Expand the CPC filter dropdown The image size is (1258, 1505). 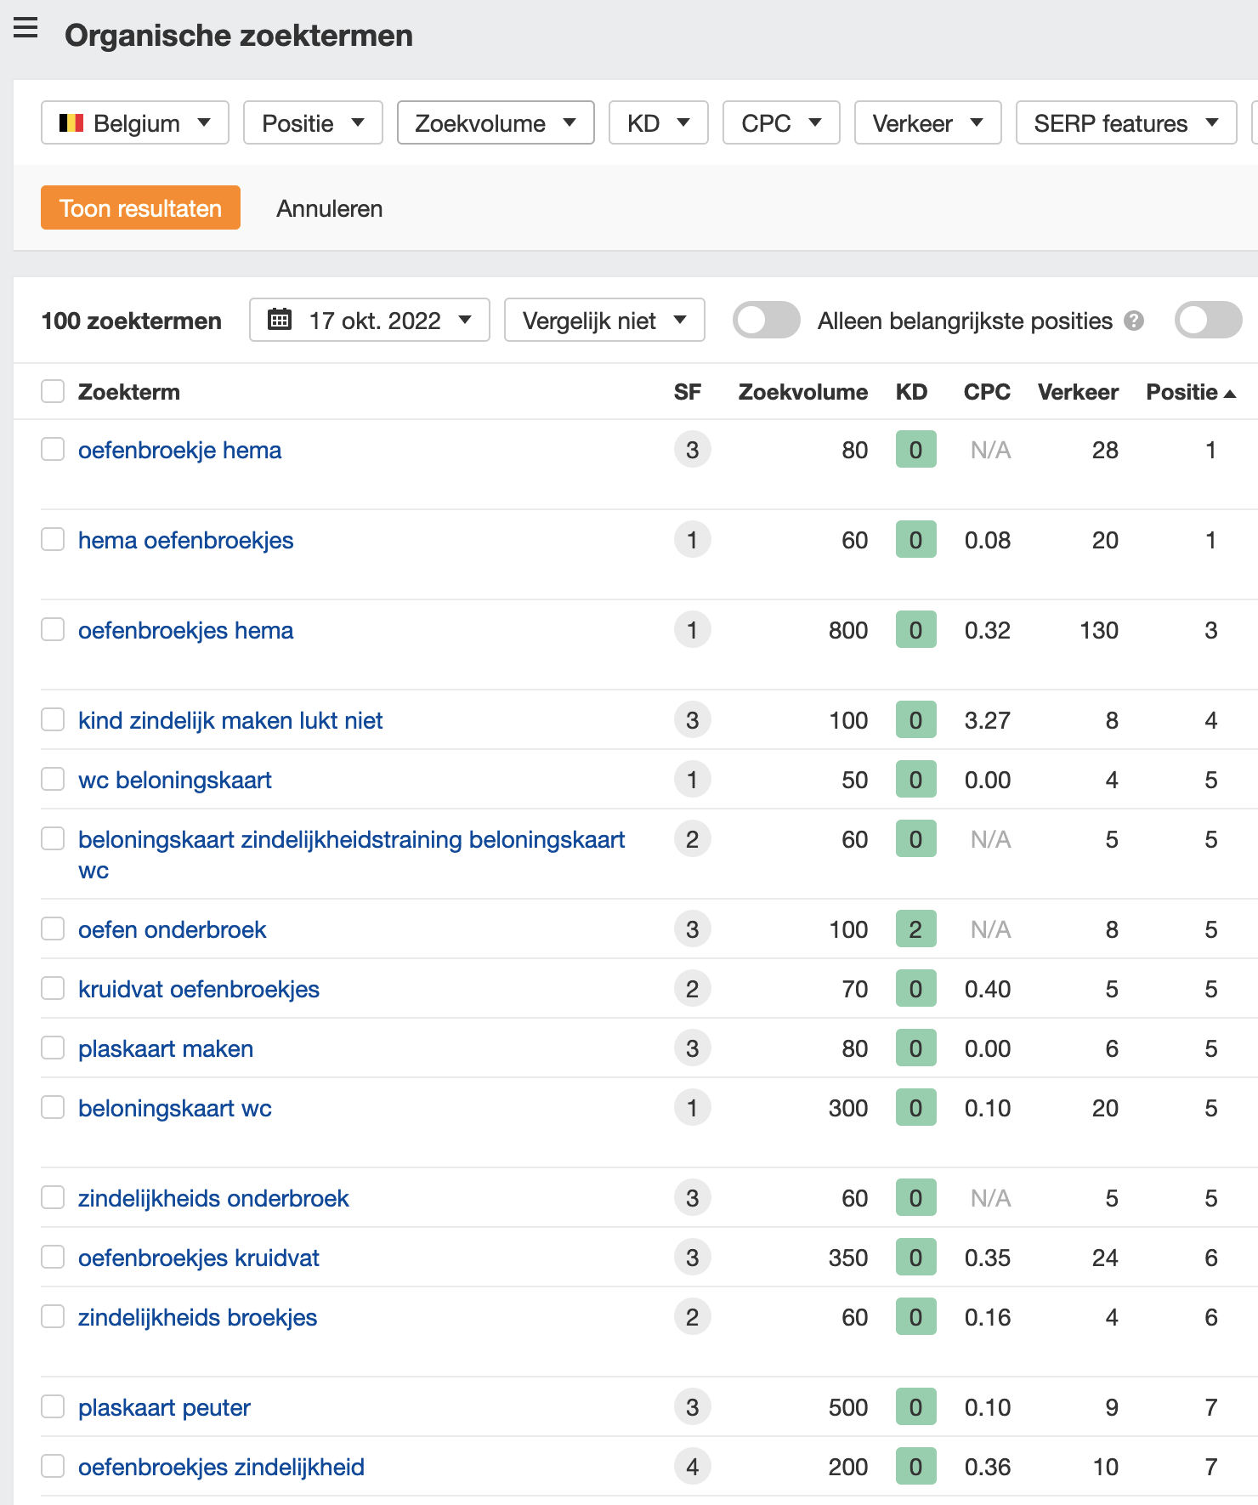(x=781, y=123)
